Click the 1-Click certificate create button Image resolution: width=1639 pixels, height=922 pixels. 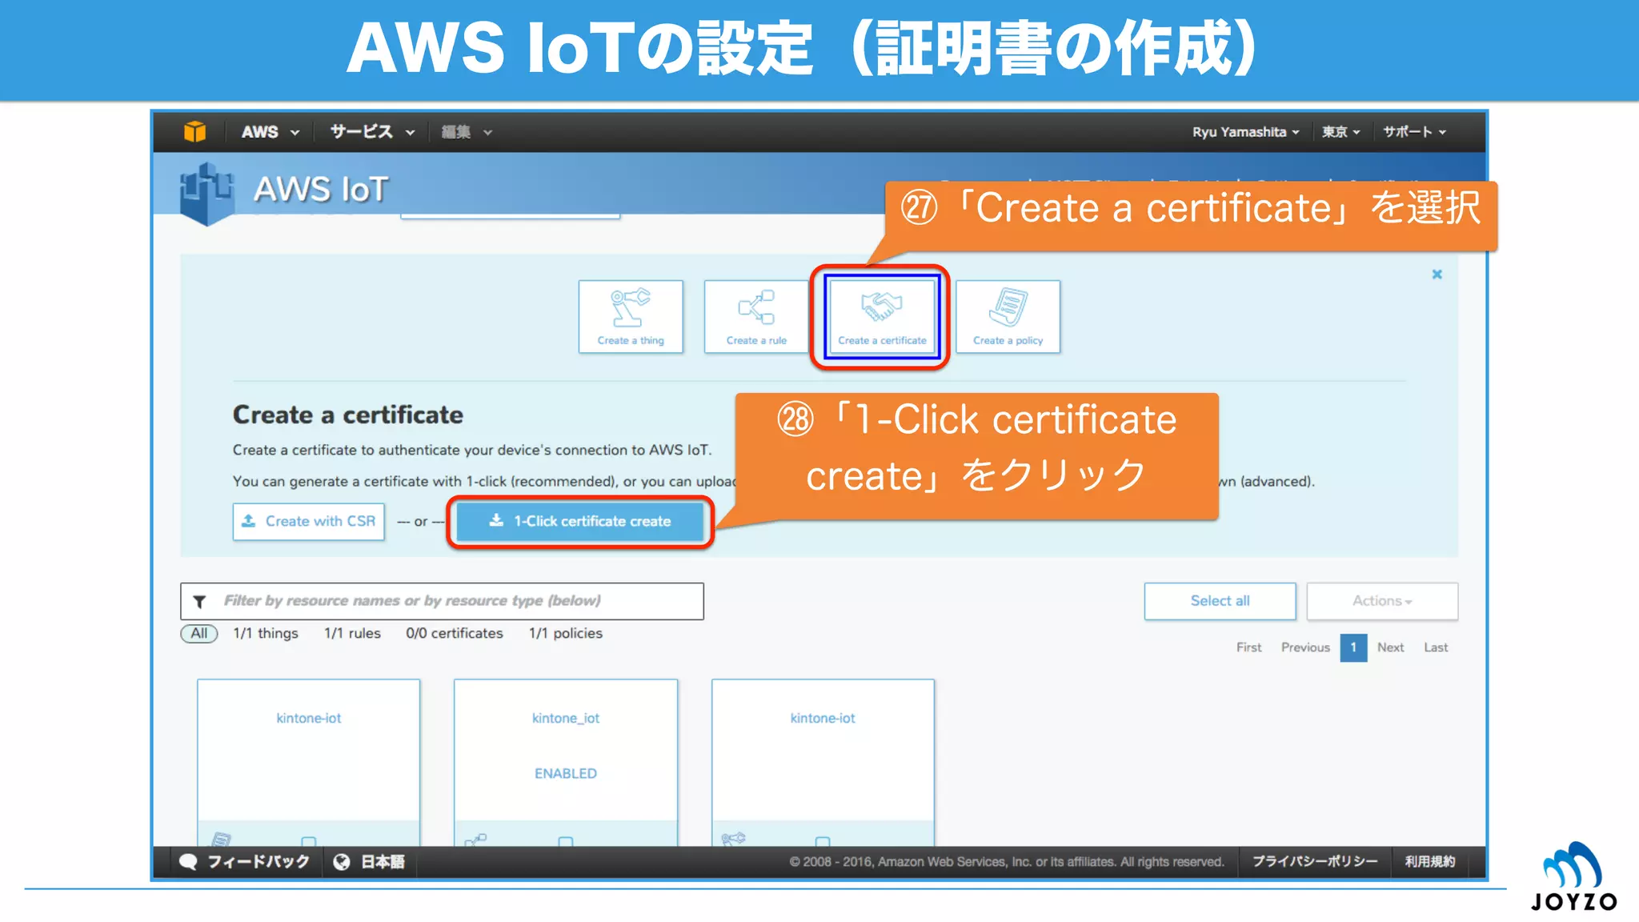tap(580, 522)
